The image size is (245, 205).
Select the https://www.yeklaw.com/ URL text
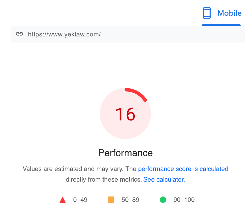(64, 34)
